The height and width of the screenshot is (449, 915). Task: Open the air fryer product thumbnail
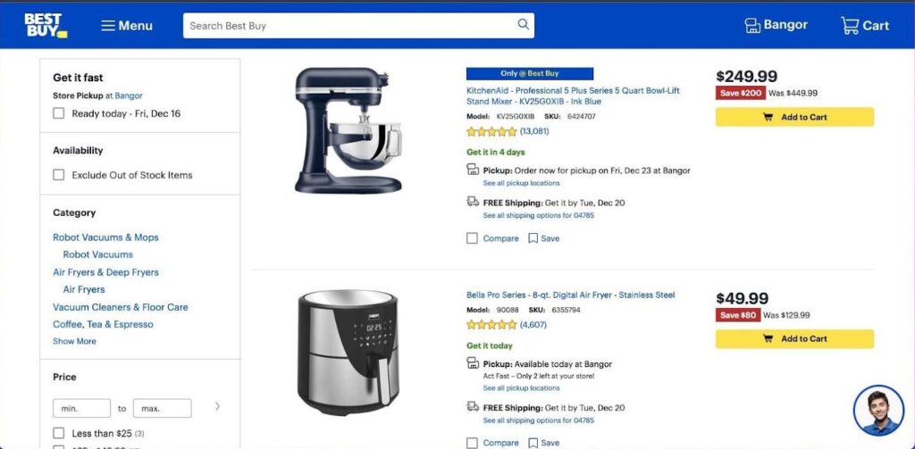[x=348, y=353]
